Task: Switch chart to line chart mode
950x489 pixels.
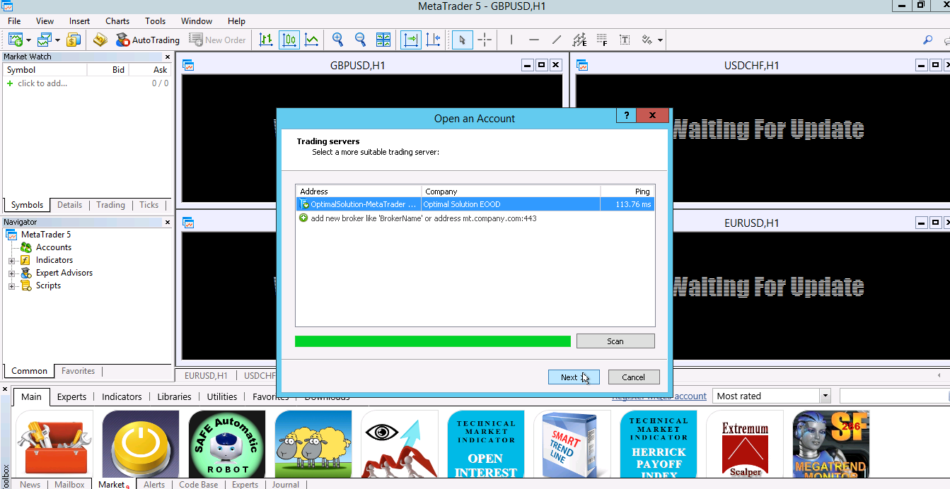Action: click(311, 40)
